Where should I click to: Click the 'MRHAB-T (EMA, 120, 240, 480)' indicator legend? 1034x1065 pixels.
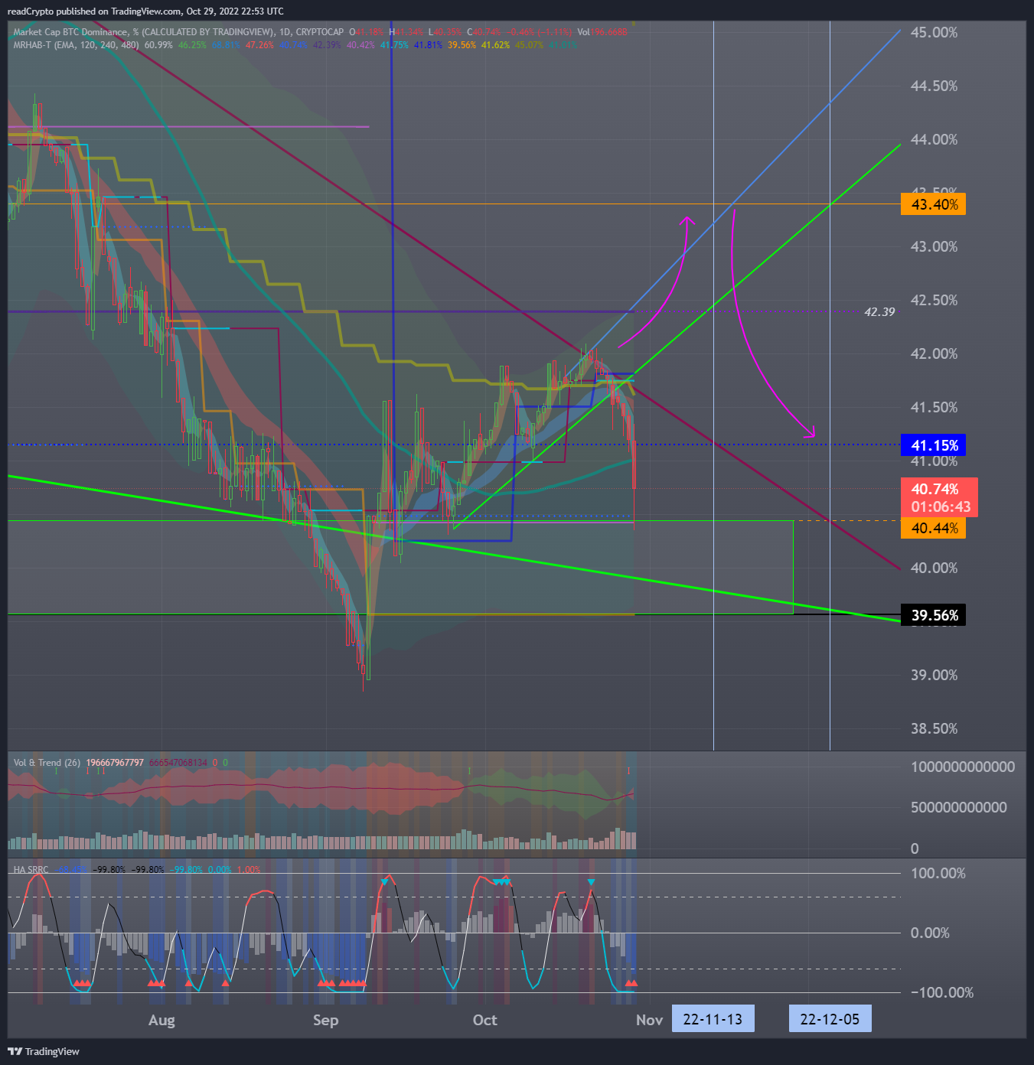point(77,45)
